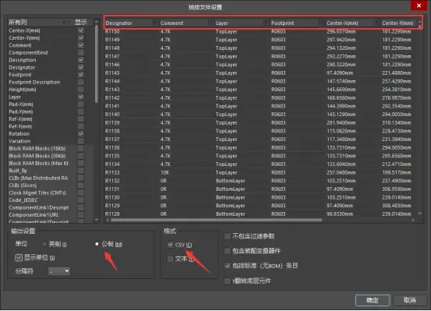
Task: Toggle the ComponentKind display checkbox
Action: (81, 52)
